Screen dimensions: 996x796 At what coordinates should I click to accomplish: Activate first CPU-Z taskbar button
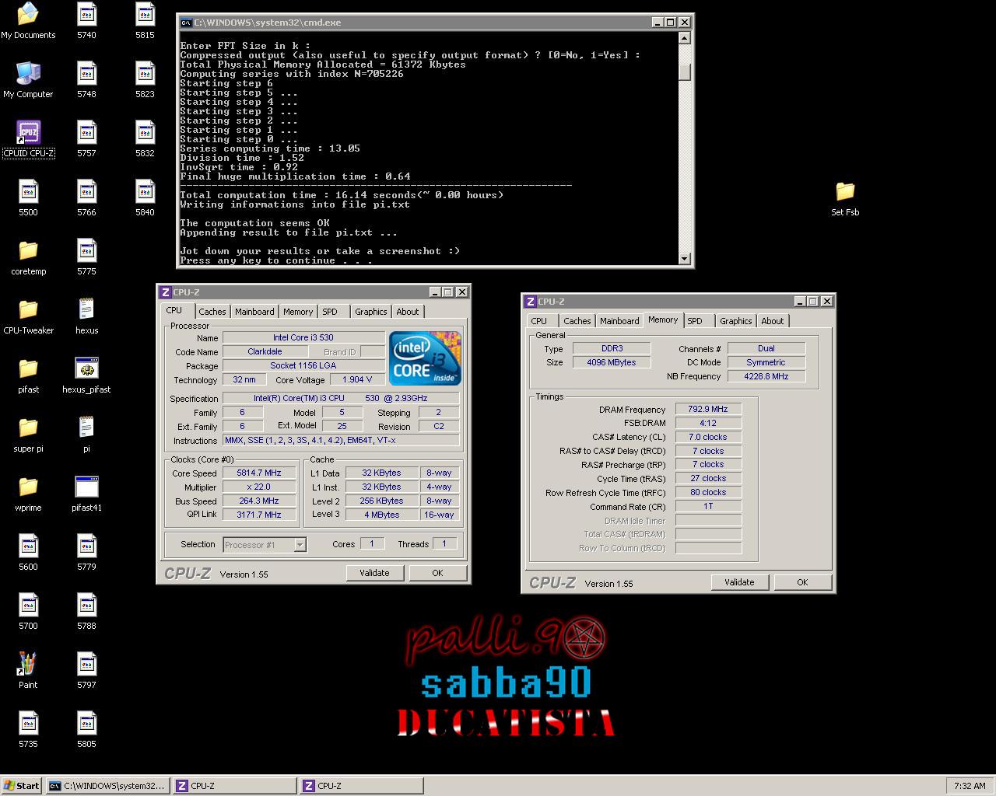tap(235, 786)
